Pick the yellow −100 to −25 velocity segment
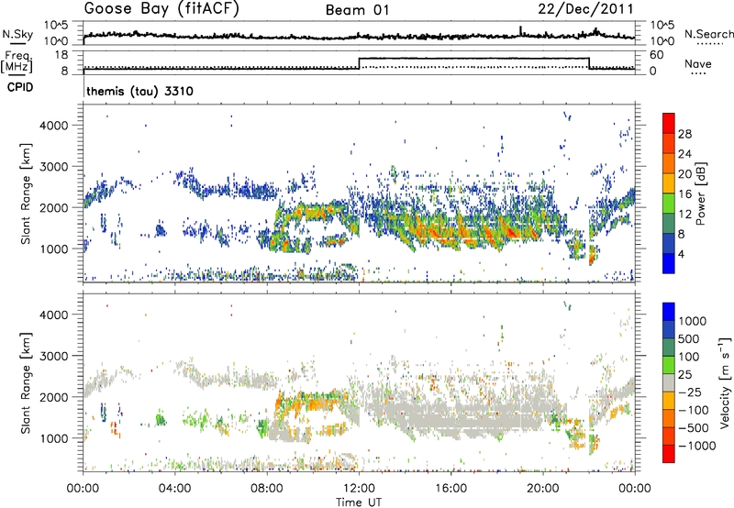The image size is (734, 508). [669, 401]
